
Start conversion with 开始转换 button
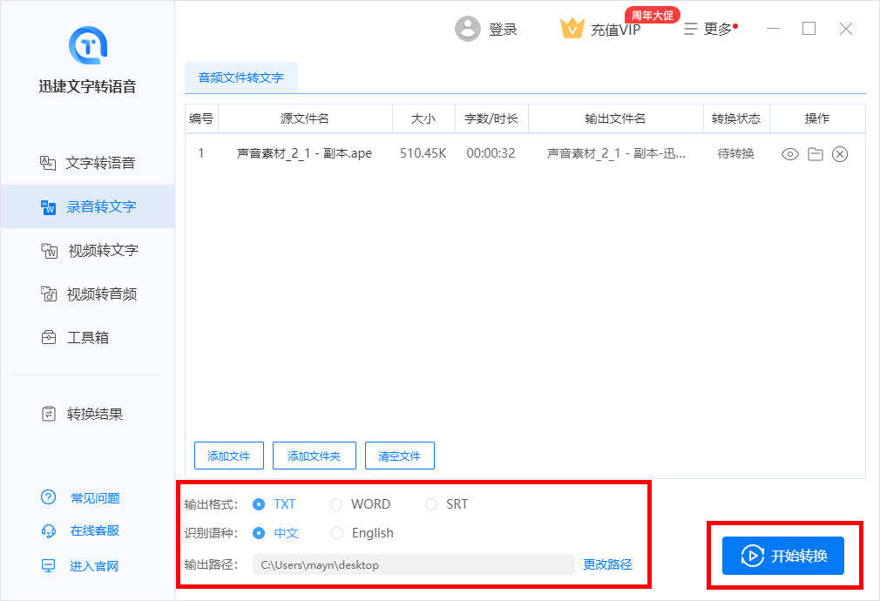coord(783,556)
